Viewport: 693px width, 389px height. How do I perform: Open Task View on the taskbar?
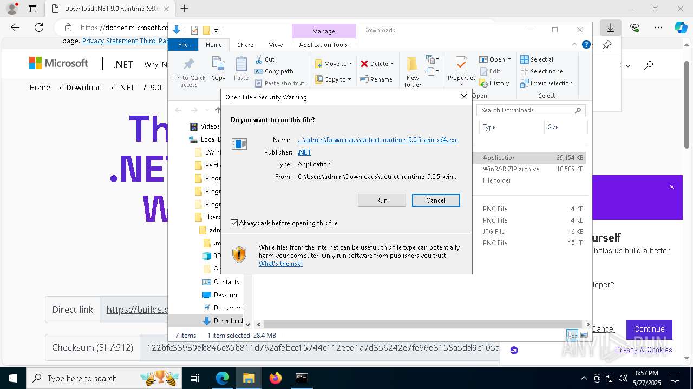[195, 378]
